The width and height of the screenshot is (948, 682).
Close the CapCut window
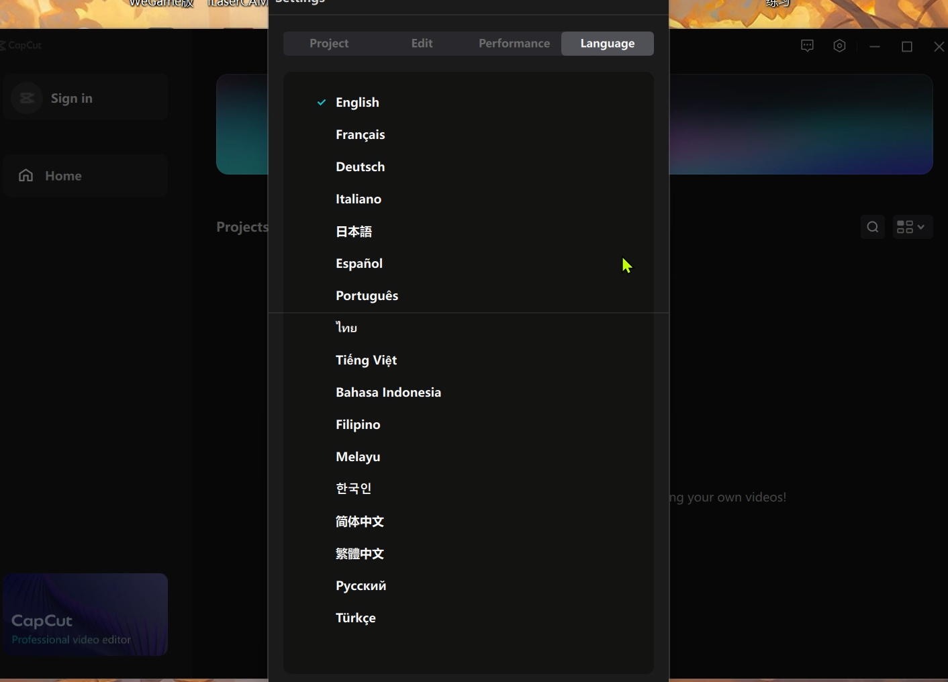point(939,46)
